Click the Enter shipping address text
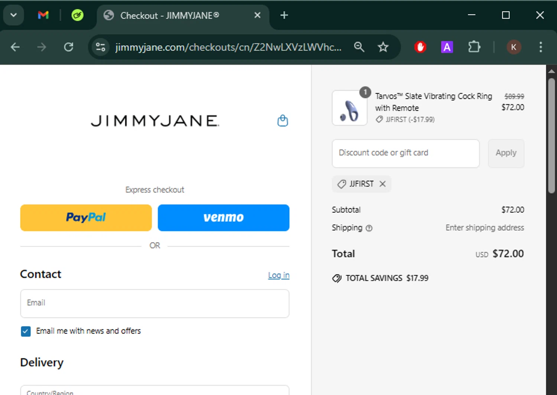This screenshot has width=557, height=395. 485,228
